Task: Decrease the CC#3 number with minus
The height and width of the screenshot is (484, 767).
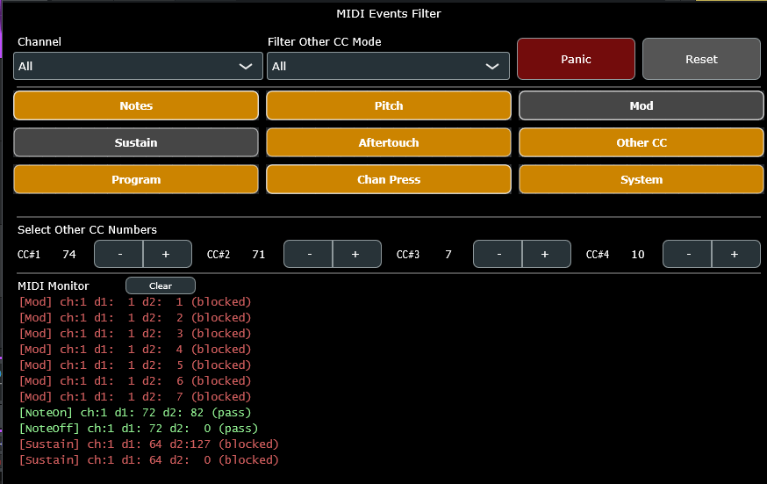Action: tap(498, 254)
